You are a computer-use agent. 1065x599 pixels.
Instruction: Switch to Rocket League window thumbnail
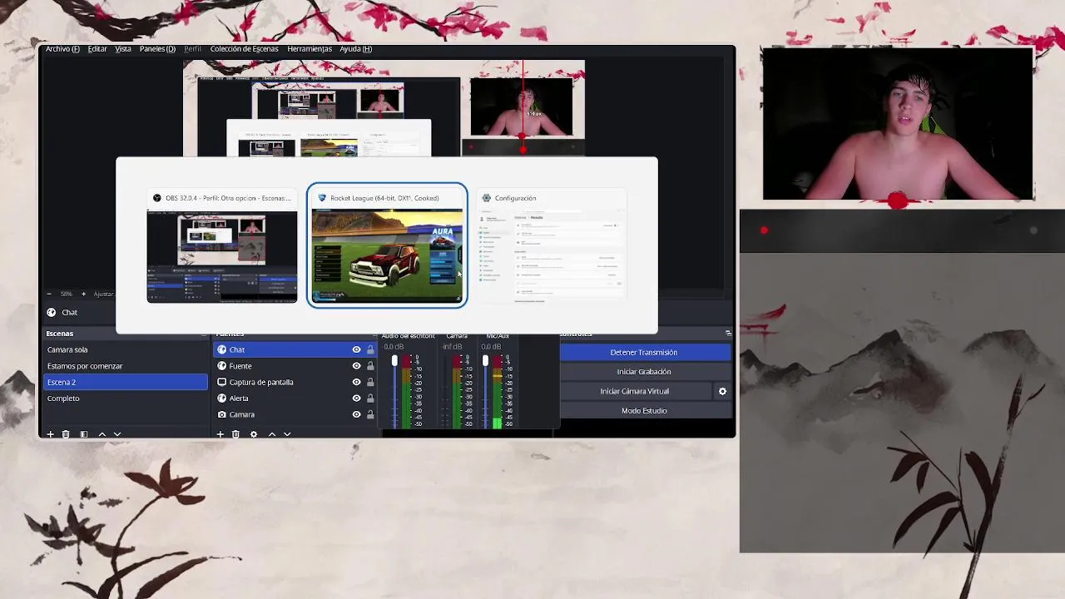coord(387,257)
